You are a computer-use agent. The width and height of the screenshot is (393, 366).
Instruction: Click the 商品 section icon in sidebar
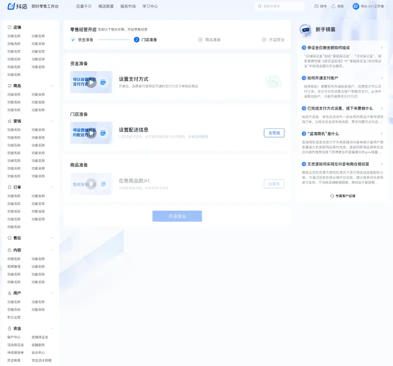click(10, 86)
